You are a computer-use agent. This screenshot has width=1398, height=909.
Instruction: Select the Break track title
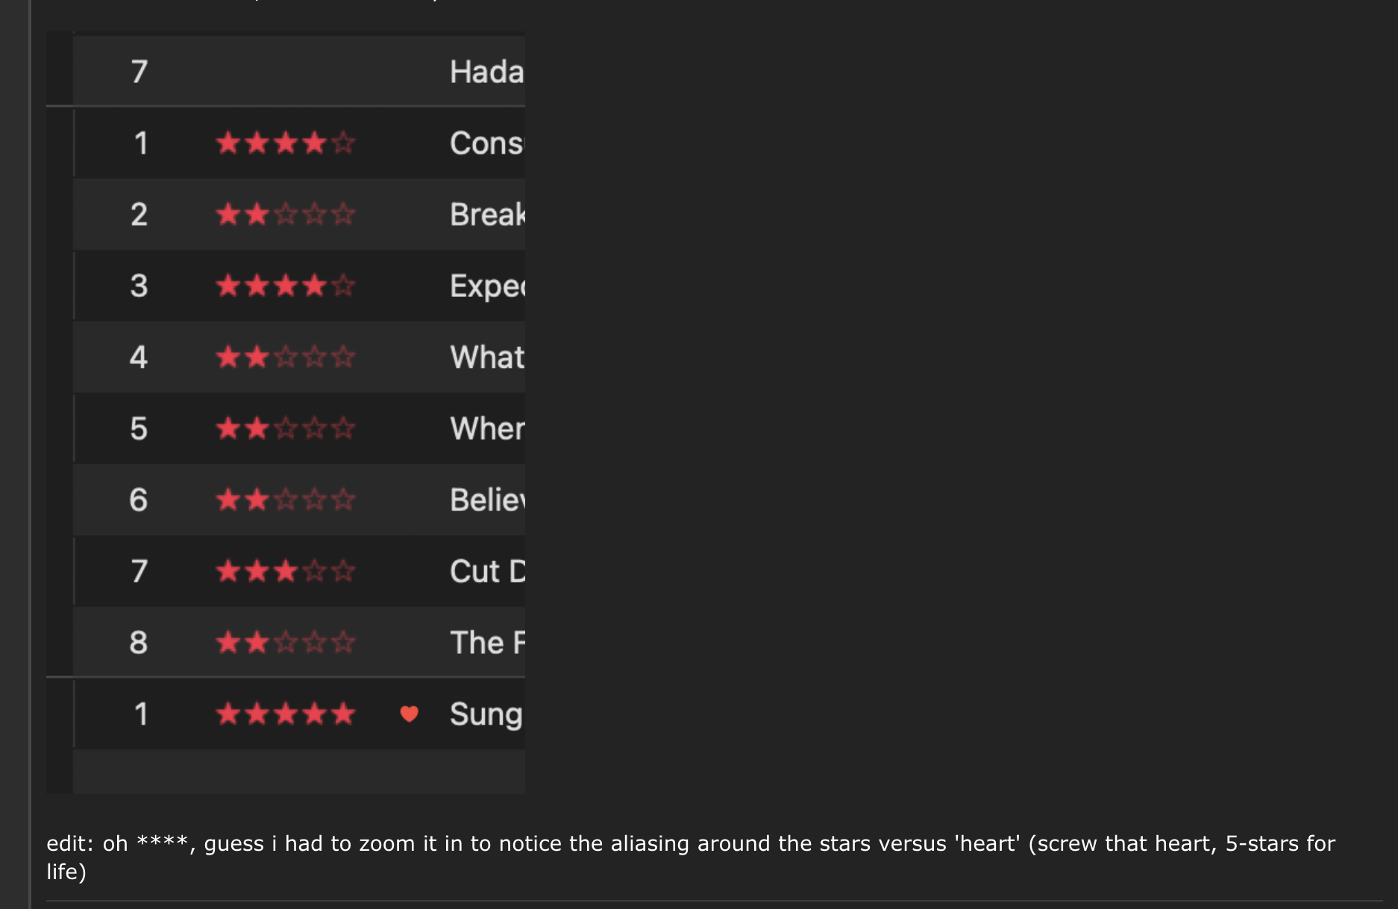(487, 214)
